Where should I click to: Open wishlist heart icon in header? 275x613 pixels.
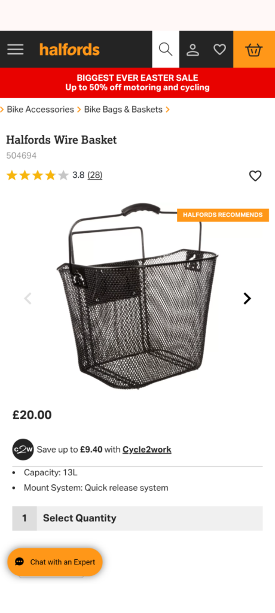tap(219, 50)
